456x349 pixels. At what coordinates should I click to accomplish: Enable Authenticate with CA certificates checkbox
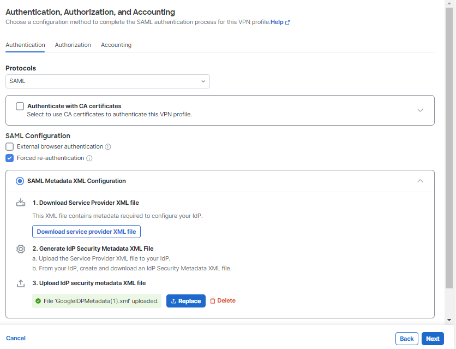(x=20, y=107)
